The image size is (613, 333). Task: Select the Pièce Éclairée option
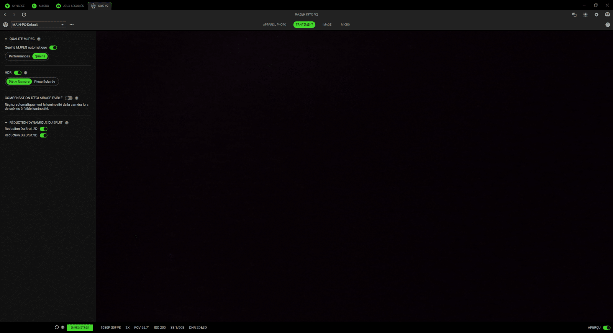point(45,82)
